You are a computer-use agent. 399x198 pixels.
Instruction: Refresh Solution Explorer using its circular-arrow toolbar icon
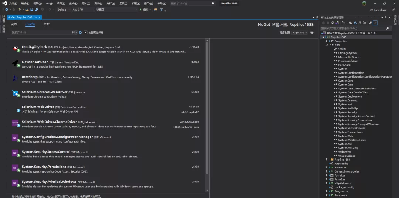tap(355, 23)
